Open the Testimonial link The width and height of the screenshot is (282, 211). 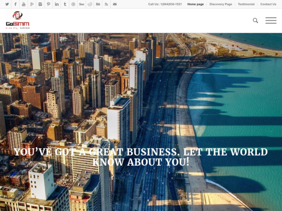coord(246,4)
